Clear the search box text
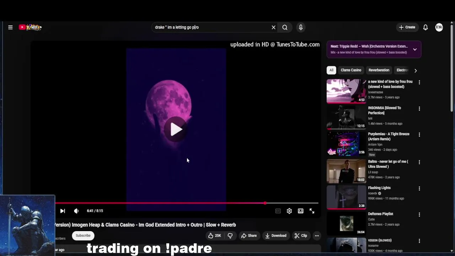The image size is (455, 256). click(x=273, y=27)
